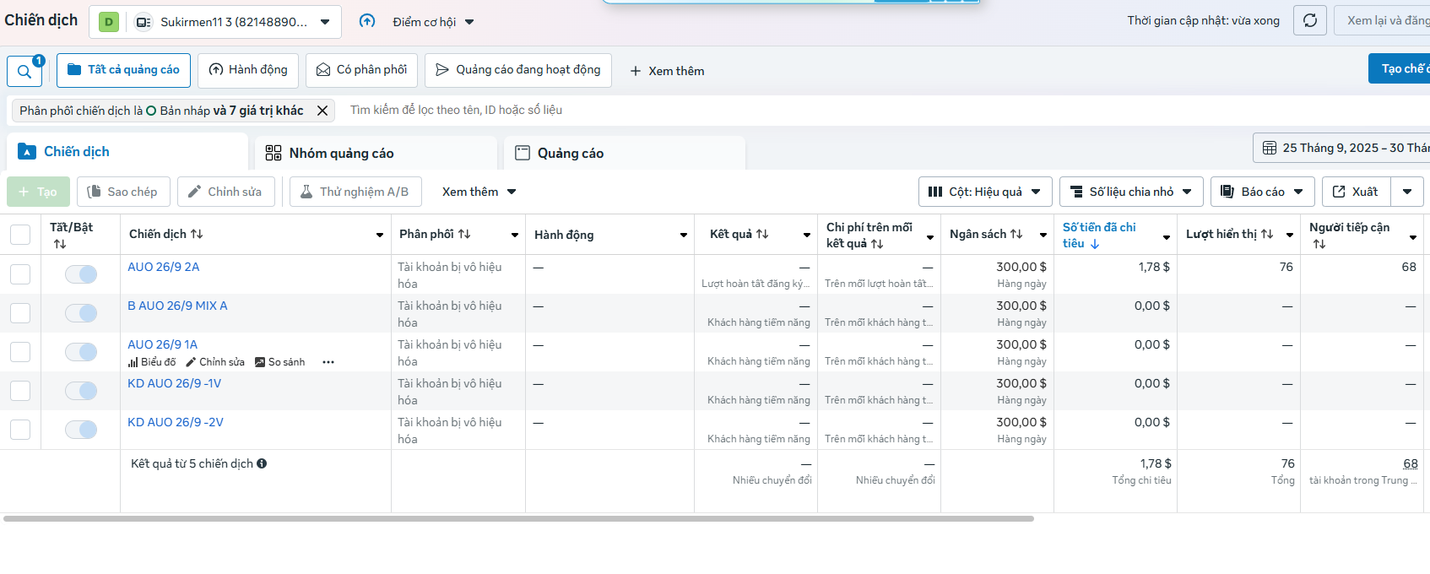Tick the checkbox for the KD AUO 26/9 -1V row
1430x574 pixels.
[x=20, y=391]
